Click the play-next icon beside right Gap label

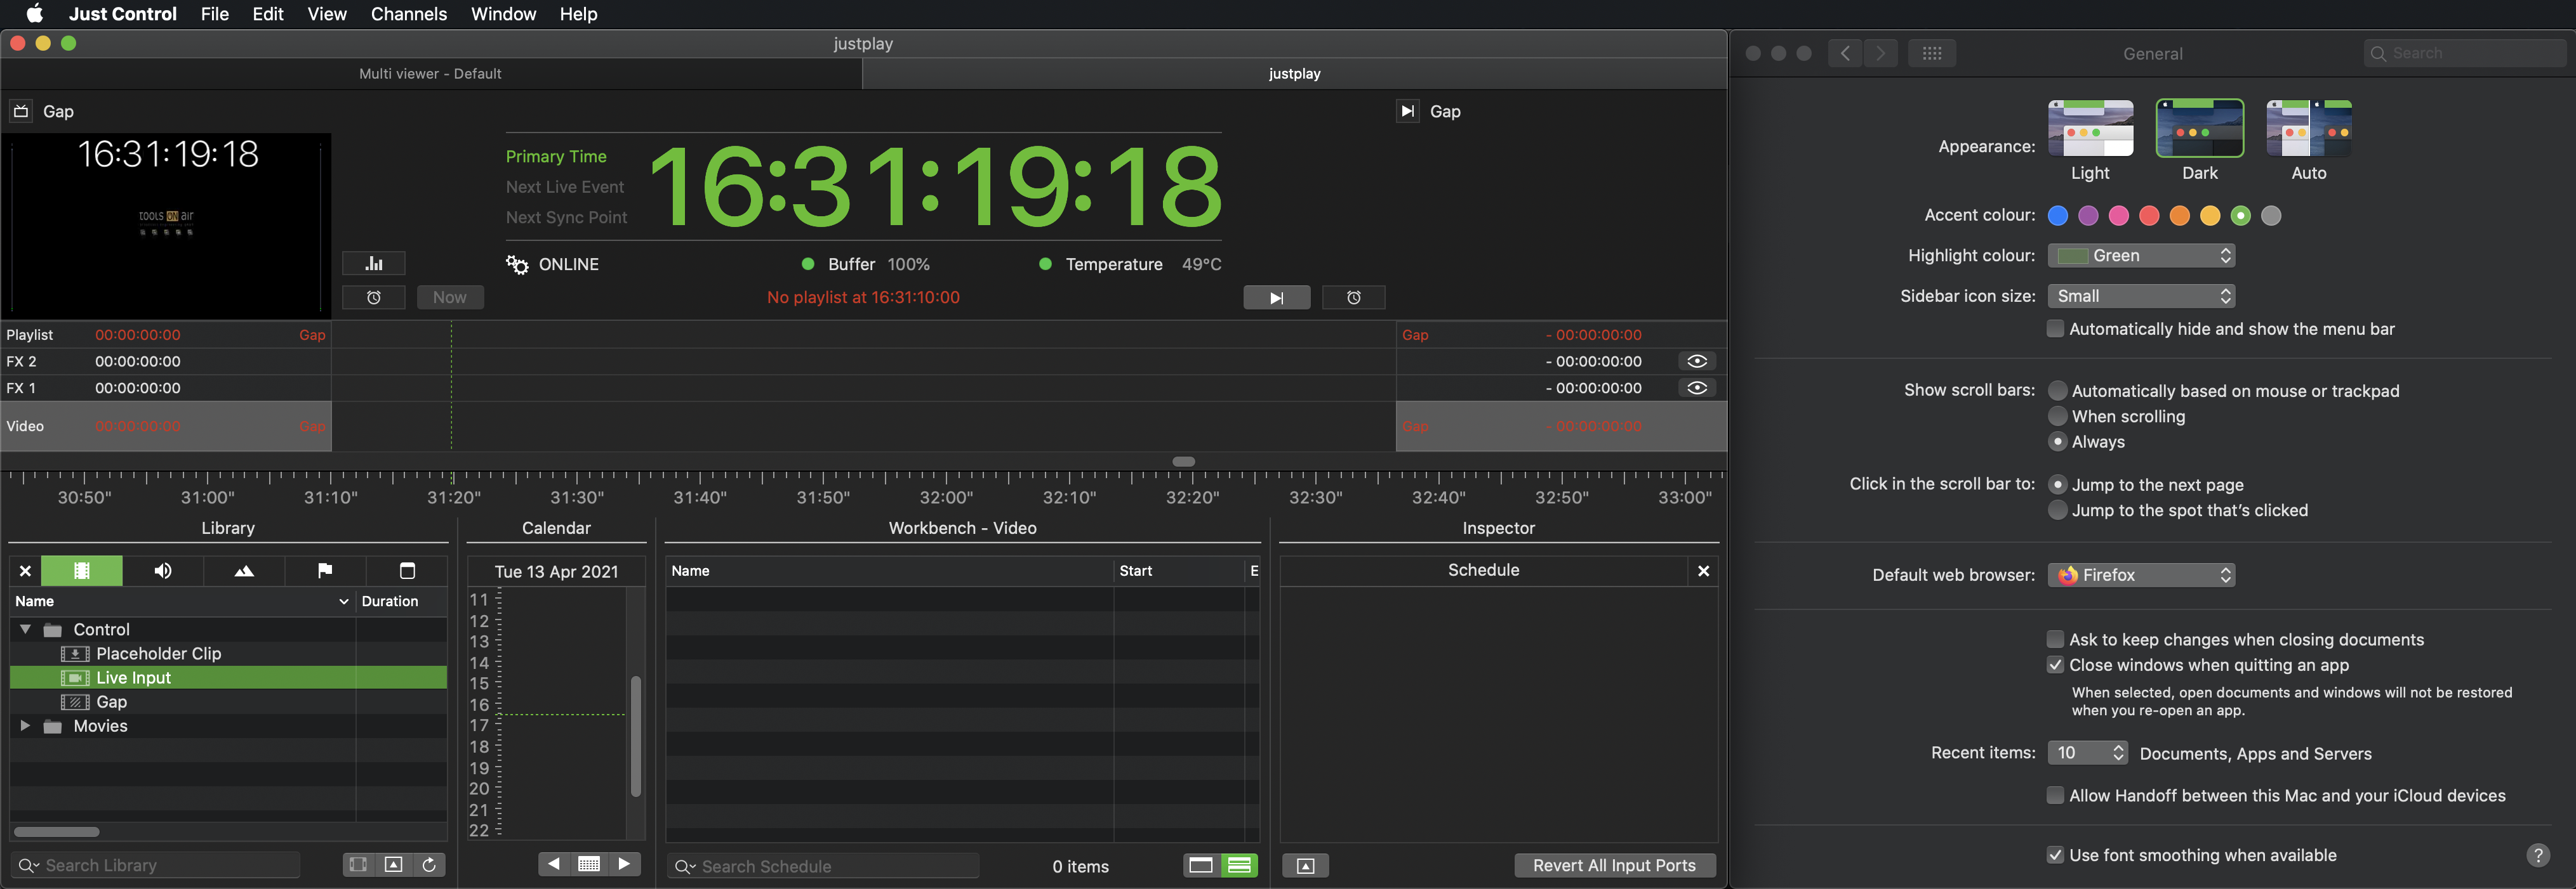coord(1407,111)
